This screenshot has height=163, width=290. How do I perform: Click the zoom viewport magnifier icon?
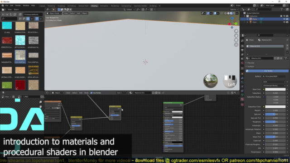236,31
